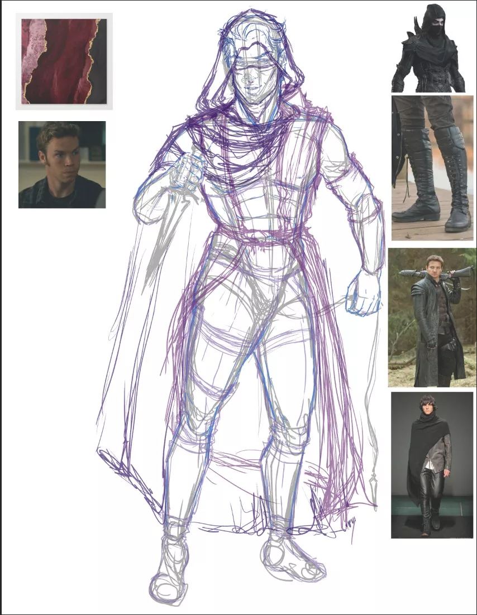This screenshot has width=477, height=615.
Task: Click the red marble texture reference image
Action: [64, 61]
